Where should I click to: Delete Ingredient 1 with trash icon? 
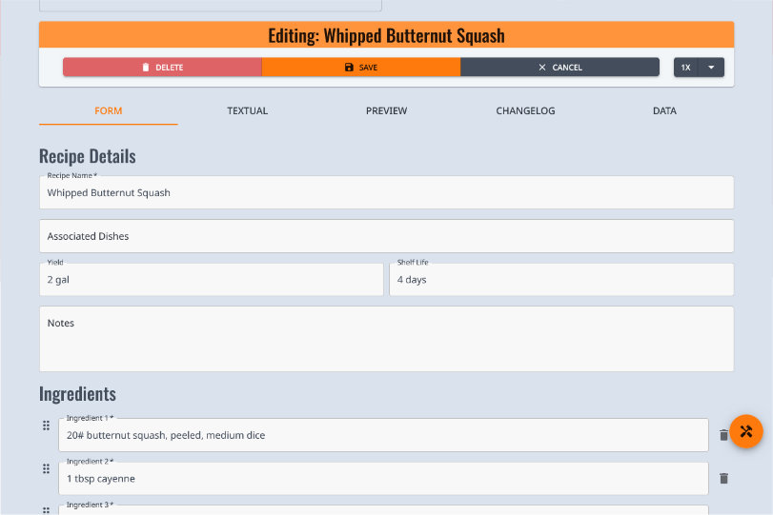[722, 435]
